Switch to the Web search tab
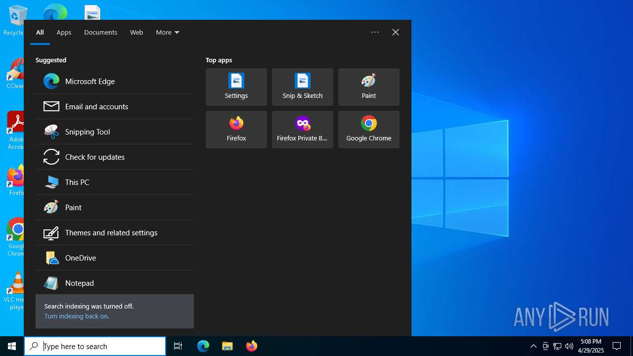This screenshot has width=633, height=356. point(136,32)
